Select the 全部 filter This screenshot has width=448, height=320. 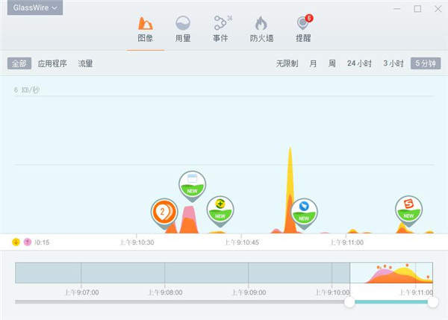pos(19,64)
